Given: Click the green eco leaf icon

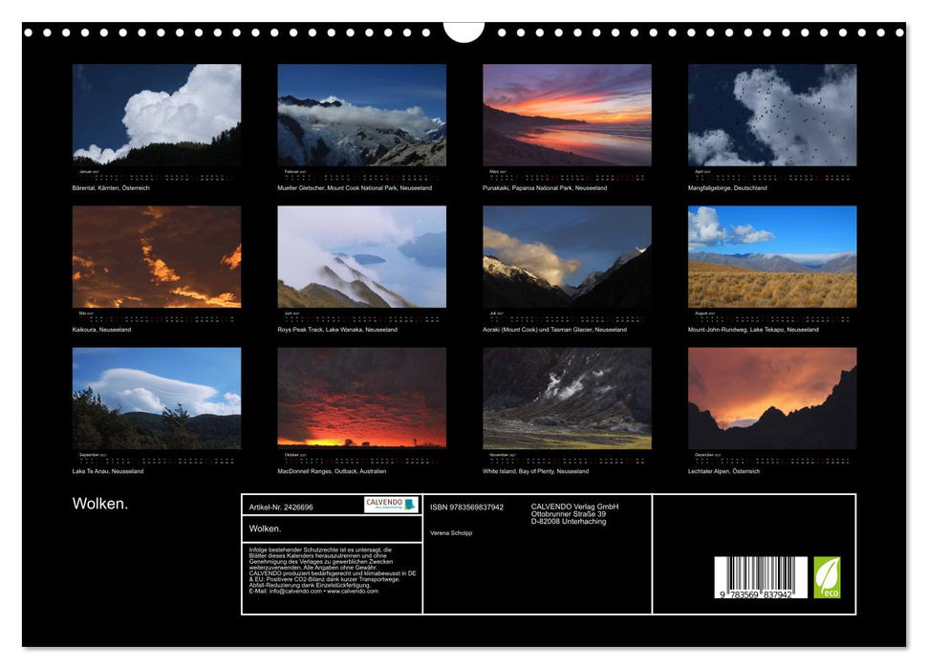Looking at the screenshot, I should 827,577.
